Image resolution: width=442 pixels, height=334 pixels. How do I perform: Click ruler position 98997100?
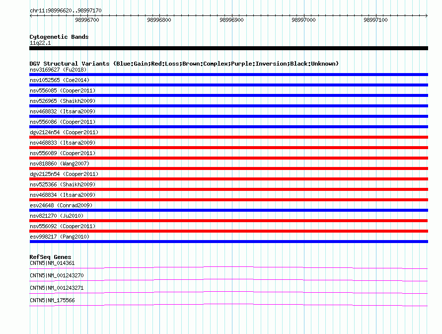point(375,20)
